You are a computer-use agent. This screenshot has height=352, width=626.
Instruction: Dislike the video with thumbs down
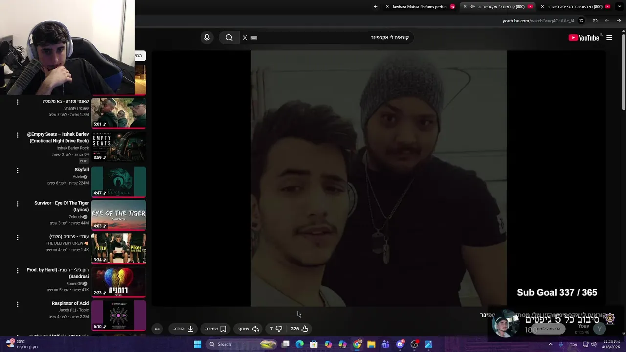tap(276, 329)
